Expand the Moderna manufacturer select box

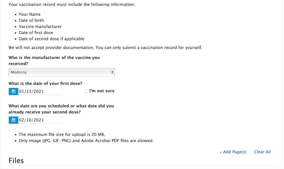[62, 72]
